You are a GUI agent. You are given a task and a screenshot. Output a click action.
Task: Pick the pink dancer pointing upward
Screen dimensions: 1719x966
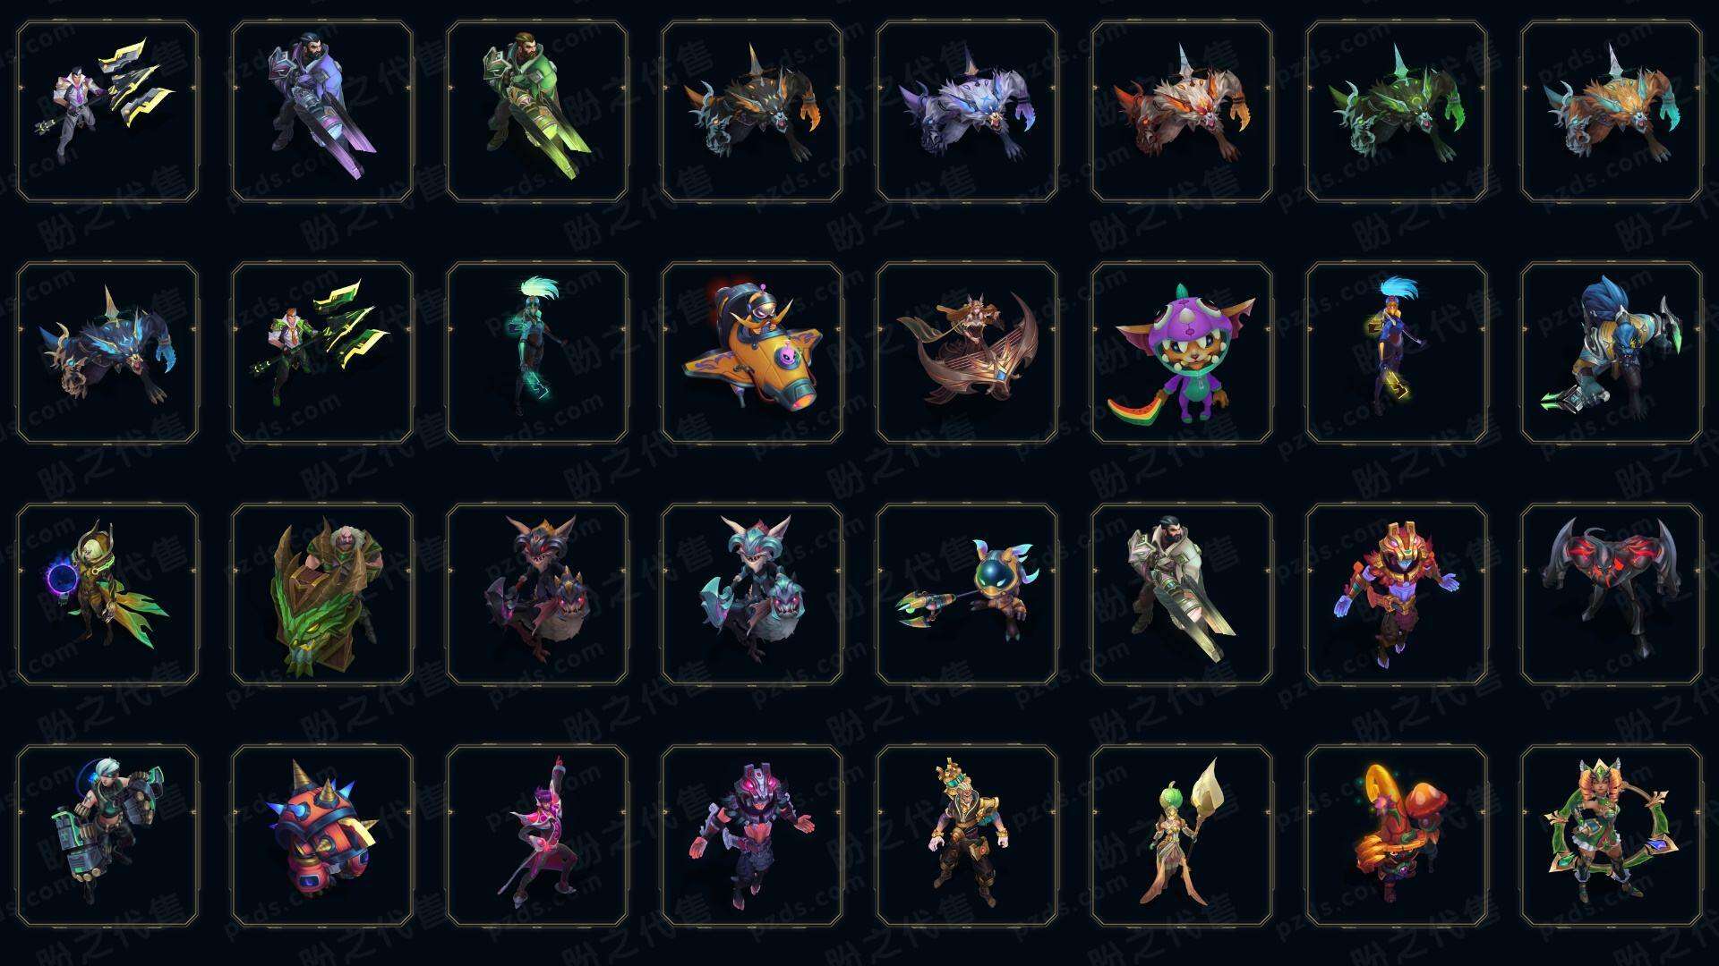click(x=537, y=835)
